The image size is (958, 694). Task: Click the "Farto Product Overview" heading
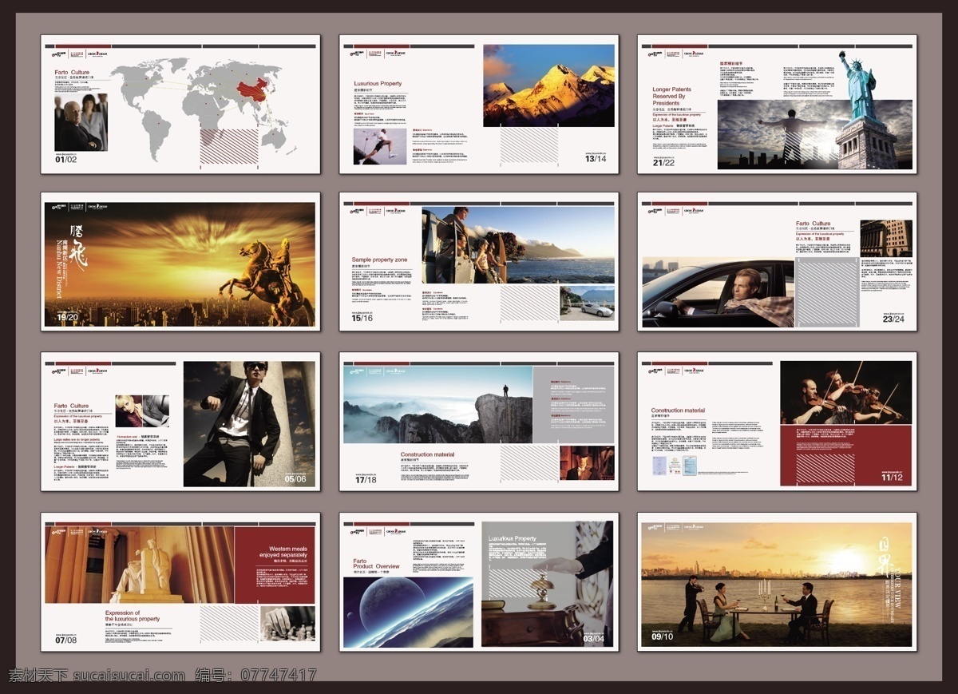[x=376, y=564]
